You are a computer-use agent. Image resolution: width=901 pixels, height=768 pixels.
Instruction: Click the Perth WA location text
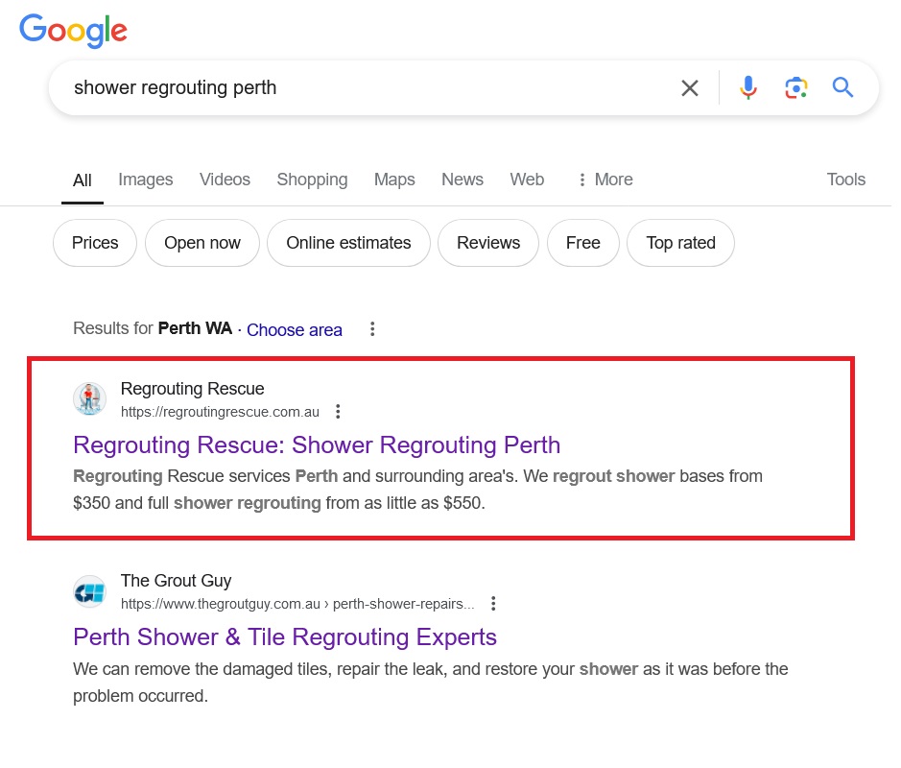[195, 328]
